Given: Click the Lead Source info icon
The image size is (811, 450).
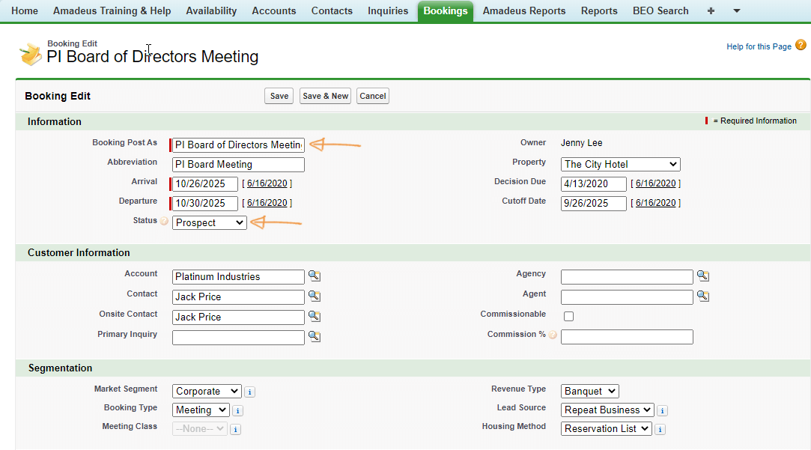Looking at the screenshot, I should coord(662,410).
